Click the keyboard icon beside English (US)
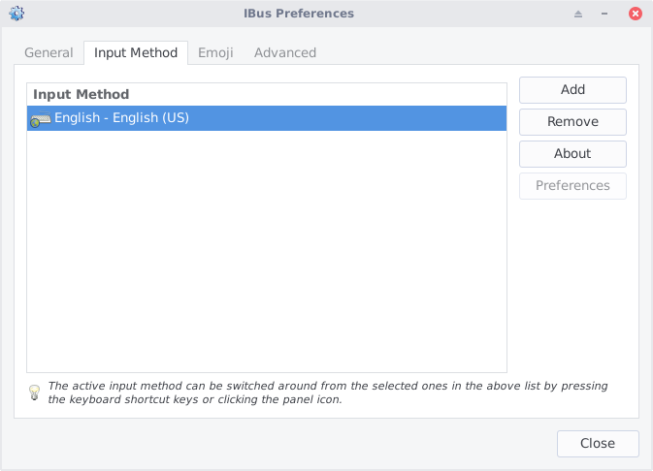653x471 pixels. [x=41, y=119]
